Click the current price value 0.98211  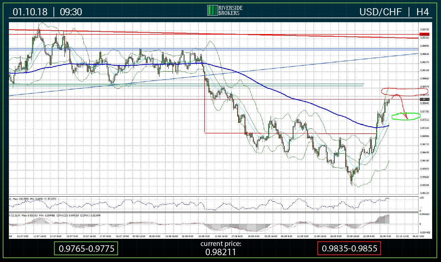point(220,252)
